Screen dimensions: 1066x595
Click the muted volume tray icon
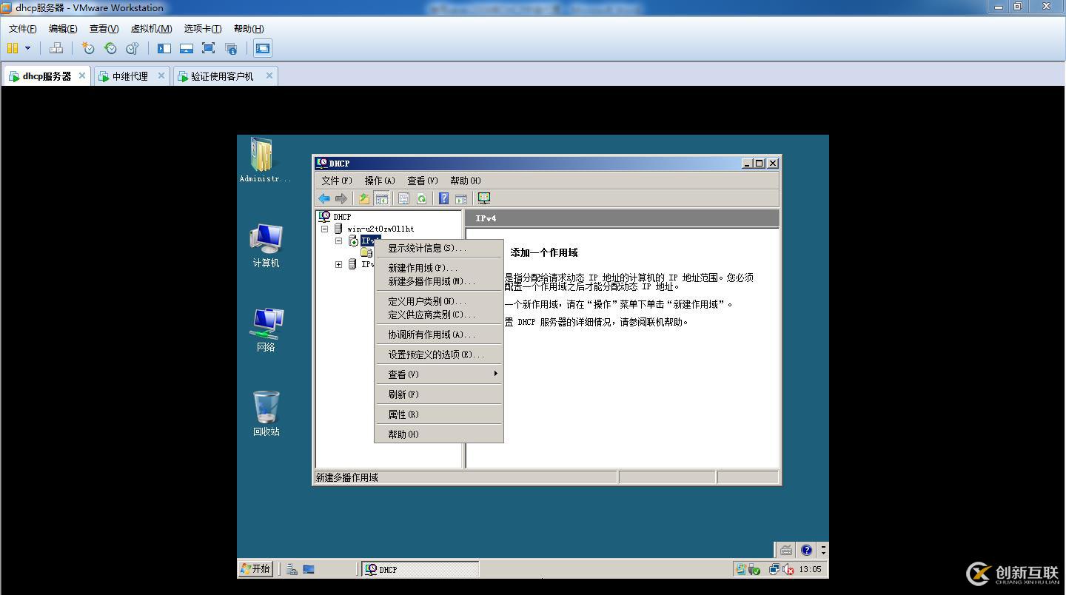788,569
